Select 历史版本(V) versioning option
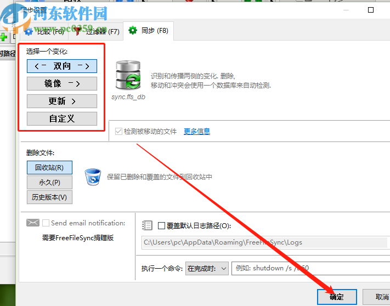Image resolution: width=390 pixels, height=306 pixels. (49, 197)
